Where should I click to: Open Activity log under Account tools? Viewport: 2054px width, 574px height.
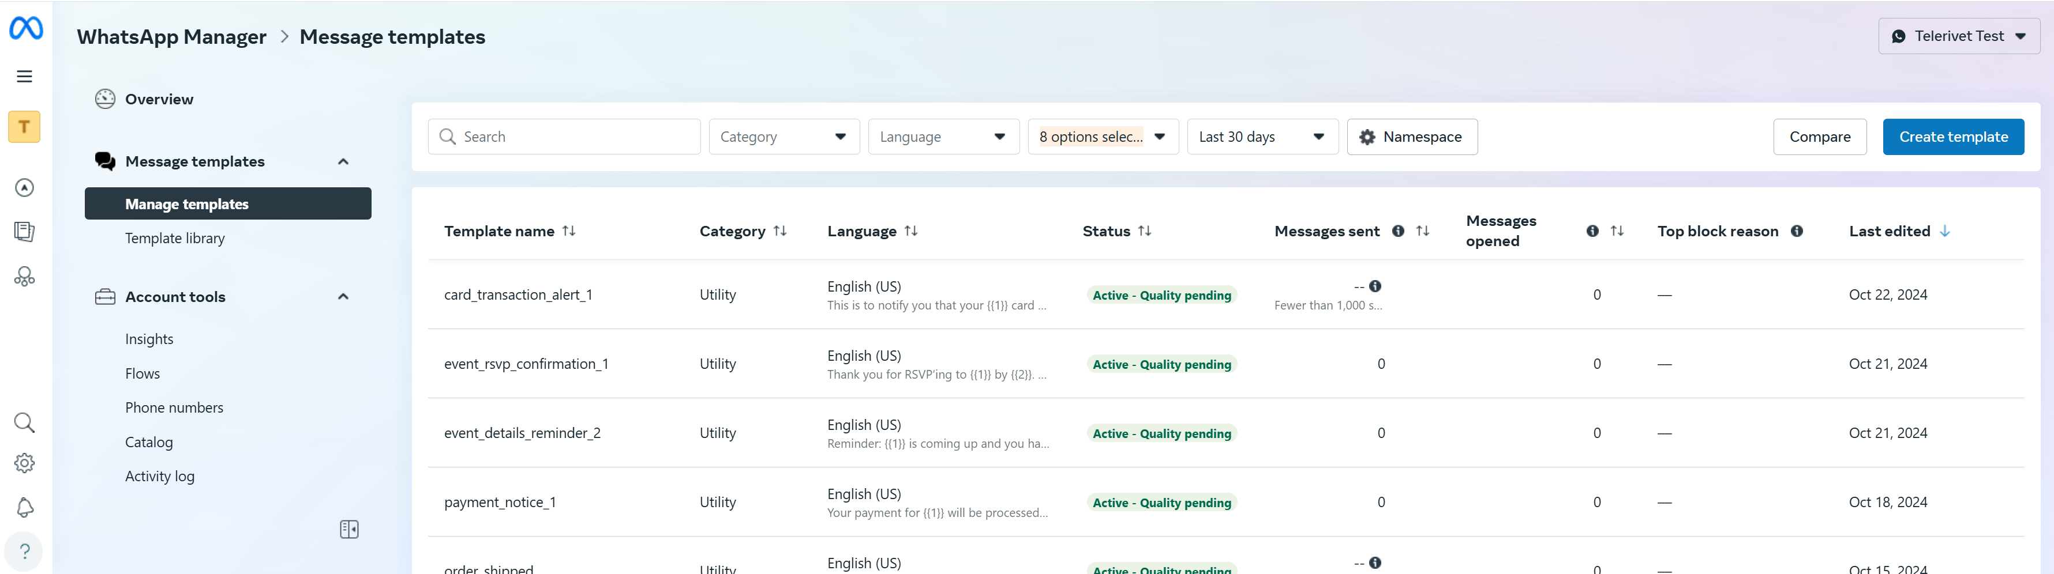coord(159,476)
